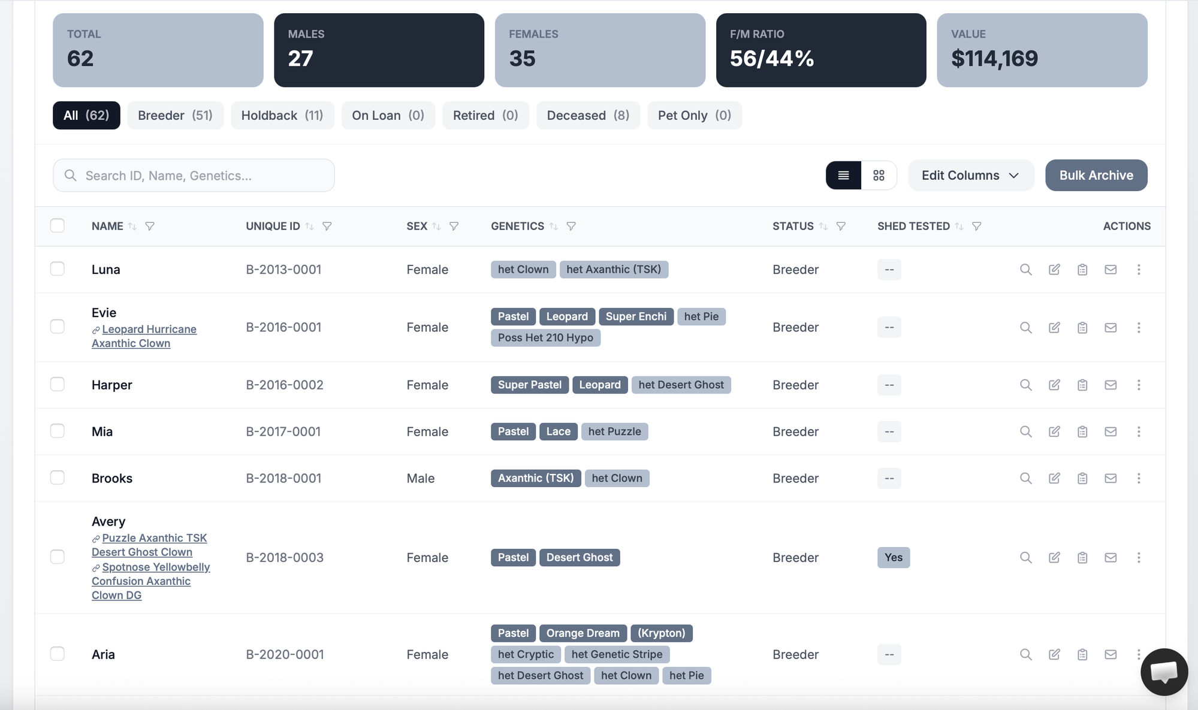Screen dimensions: 1198x710
Task: Open more actions menu for Aria
Action: (x=1138, y=654)
